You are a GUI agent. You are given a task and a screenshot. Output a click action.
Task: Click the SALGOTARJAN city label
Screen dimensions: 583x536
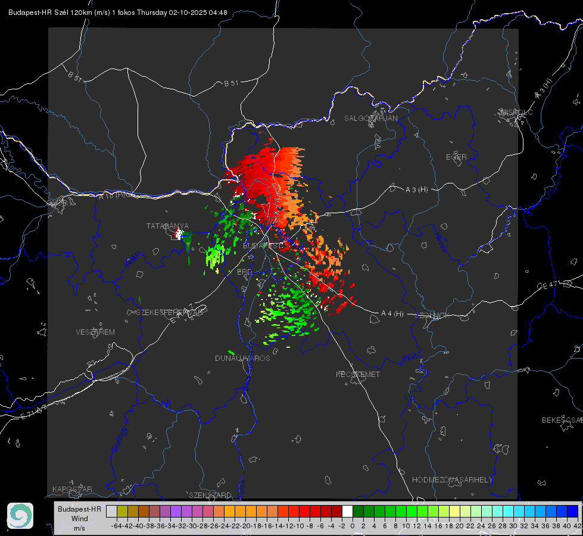pyautogui.click(x=370, y=119)
